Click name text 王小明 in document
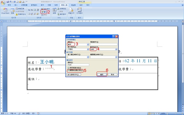Image resolution: width=184 pixels, height=115 pixels. (x=47, y=62)
